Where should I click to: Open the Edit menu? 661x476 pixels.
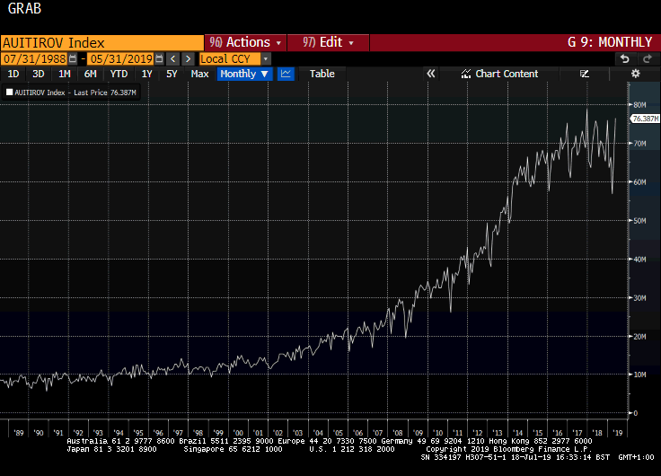tap(328, 42)
